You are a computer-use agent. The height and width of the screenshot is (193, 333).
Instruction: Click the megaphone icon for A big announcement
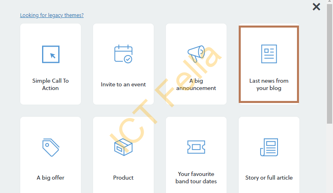point(196,54)
